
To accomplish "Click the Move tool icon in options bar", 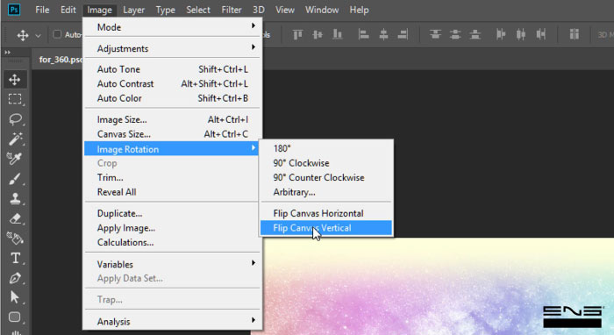I will (x=22, y=35).
